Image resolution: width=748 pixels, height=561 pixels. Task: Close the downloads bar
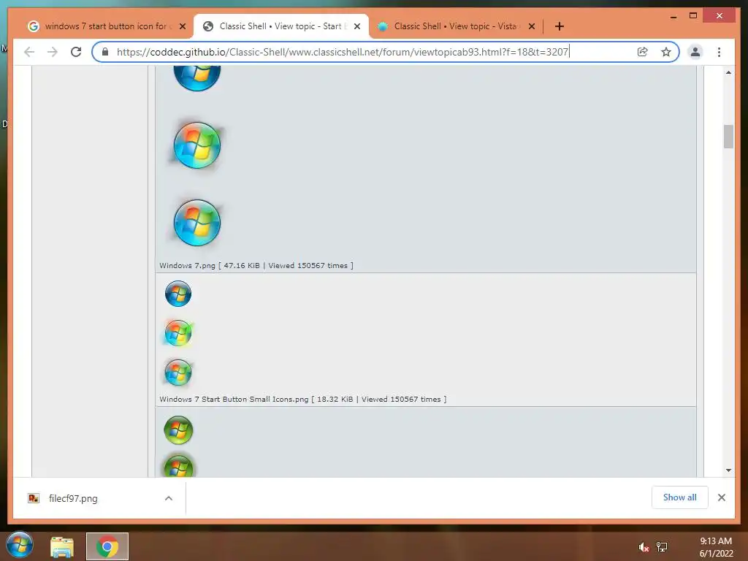[721, 497]
